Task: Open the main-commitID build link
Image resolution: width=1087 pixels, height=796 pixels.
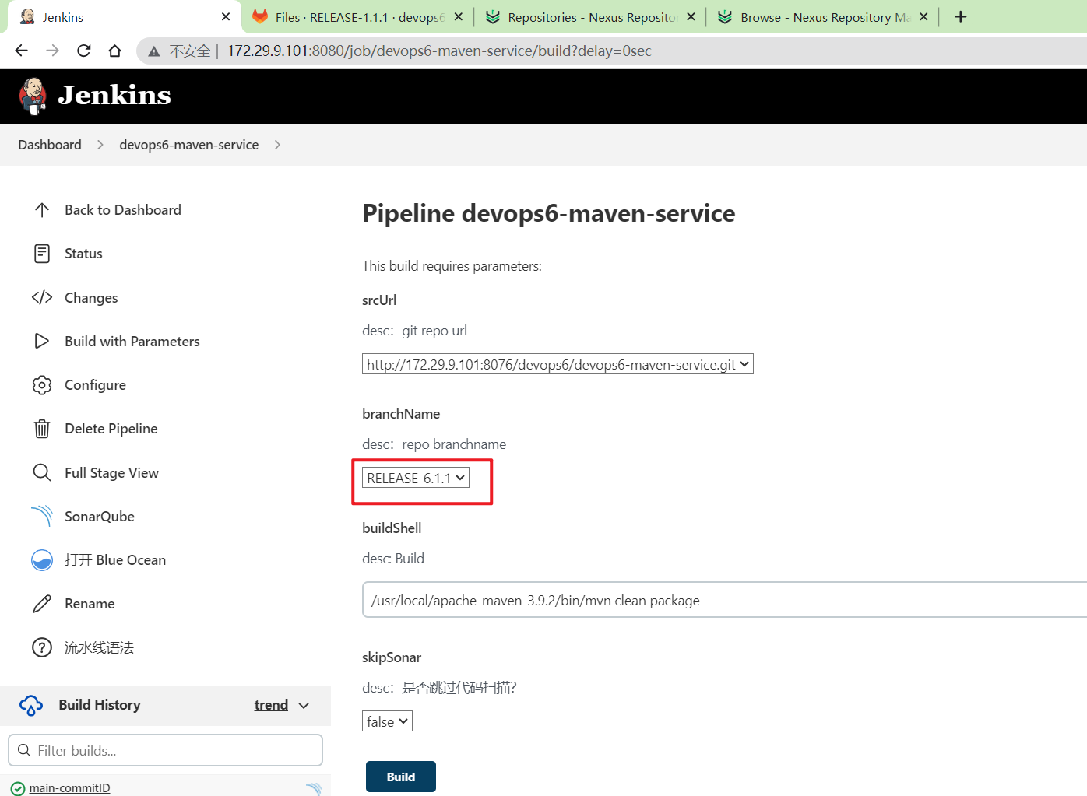Action: (x=69, y=788)
